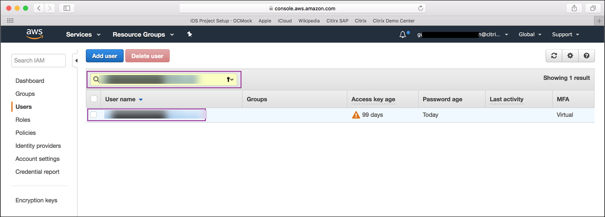Screen dimensions: 605x217
Task: Click the help question mark icon
Action: (587, 56)
